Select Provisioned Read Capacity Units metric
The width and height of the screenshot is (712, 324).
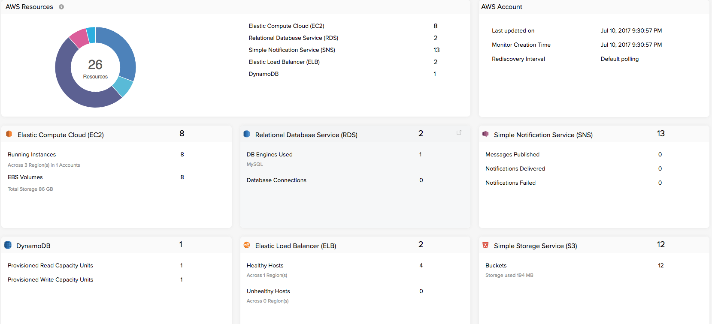50,265
